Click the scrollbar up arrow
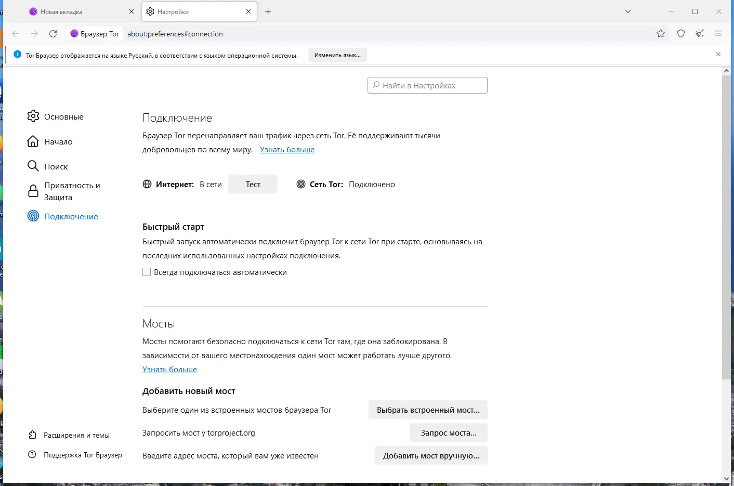The width and height of the screenshot is (734, 486). point(726,71)
